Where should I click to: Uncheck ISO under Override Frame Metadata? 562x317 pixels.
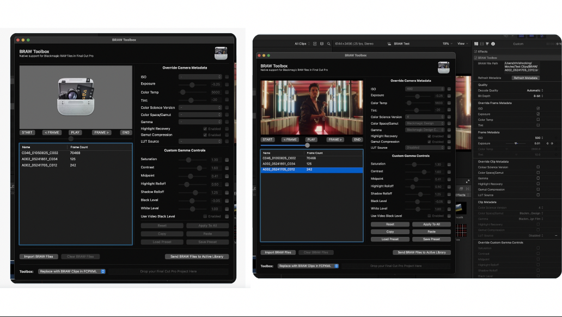pyautogui.click(x=538, y=108)
